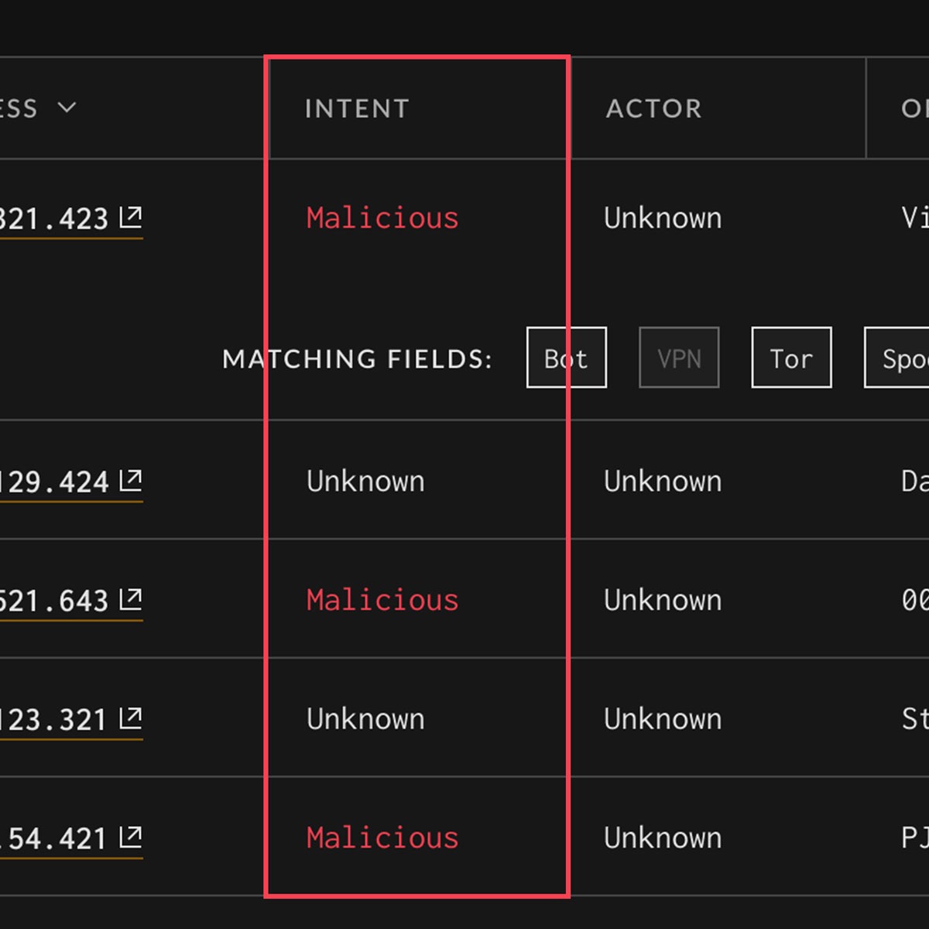Viewport: 929px width, 929px height.
Task: Open external link icon beside 521.643
Action: (x=131, y=599)
